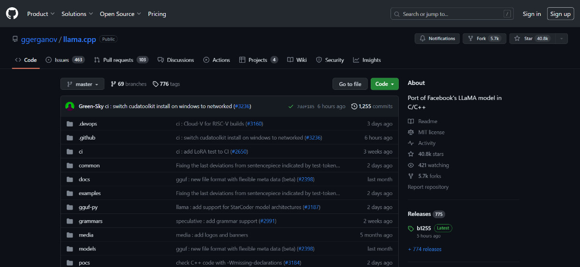580x267 pixels.
Task: Click the Notifications bell button
Action: (437, 39)
